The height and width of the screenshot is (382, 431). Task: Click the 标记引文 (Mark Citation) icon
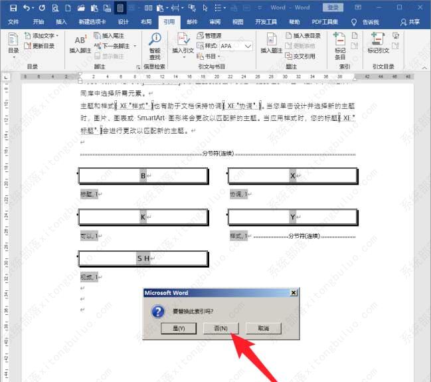click(x=378, y=41)
